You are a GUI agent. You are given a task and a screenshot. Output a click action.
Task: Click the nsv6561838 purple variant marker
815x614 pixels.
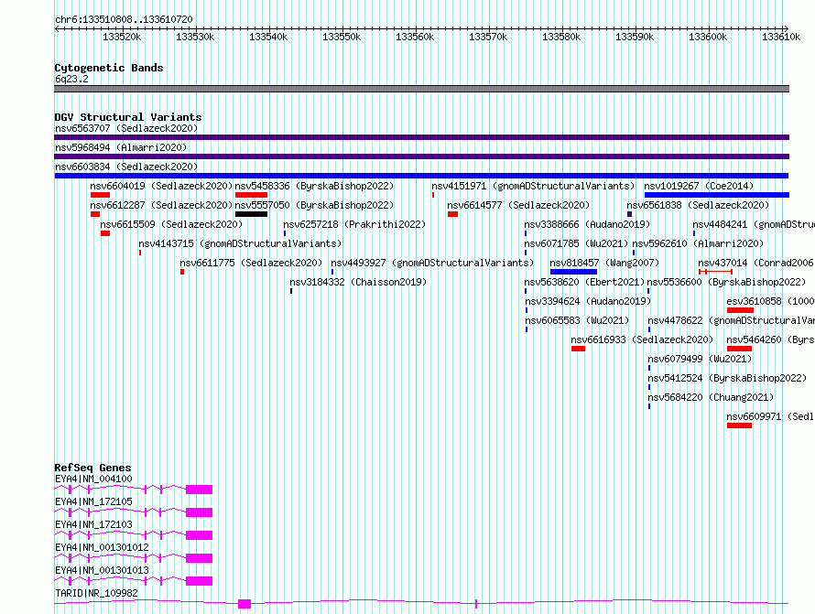[x=629, y=214]
